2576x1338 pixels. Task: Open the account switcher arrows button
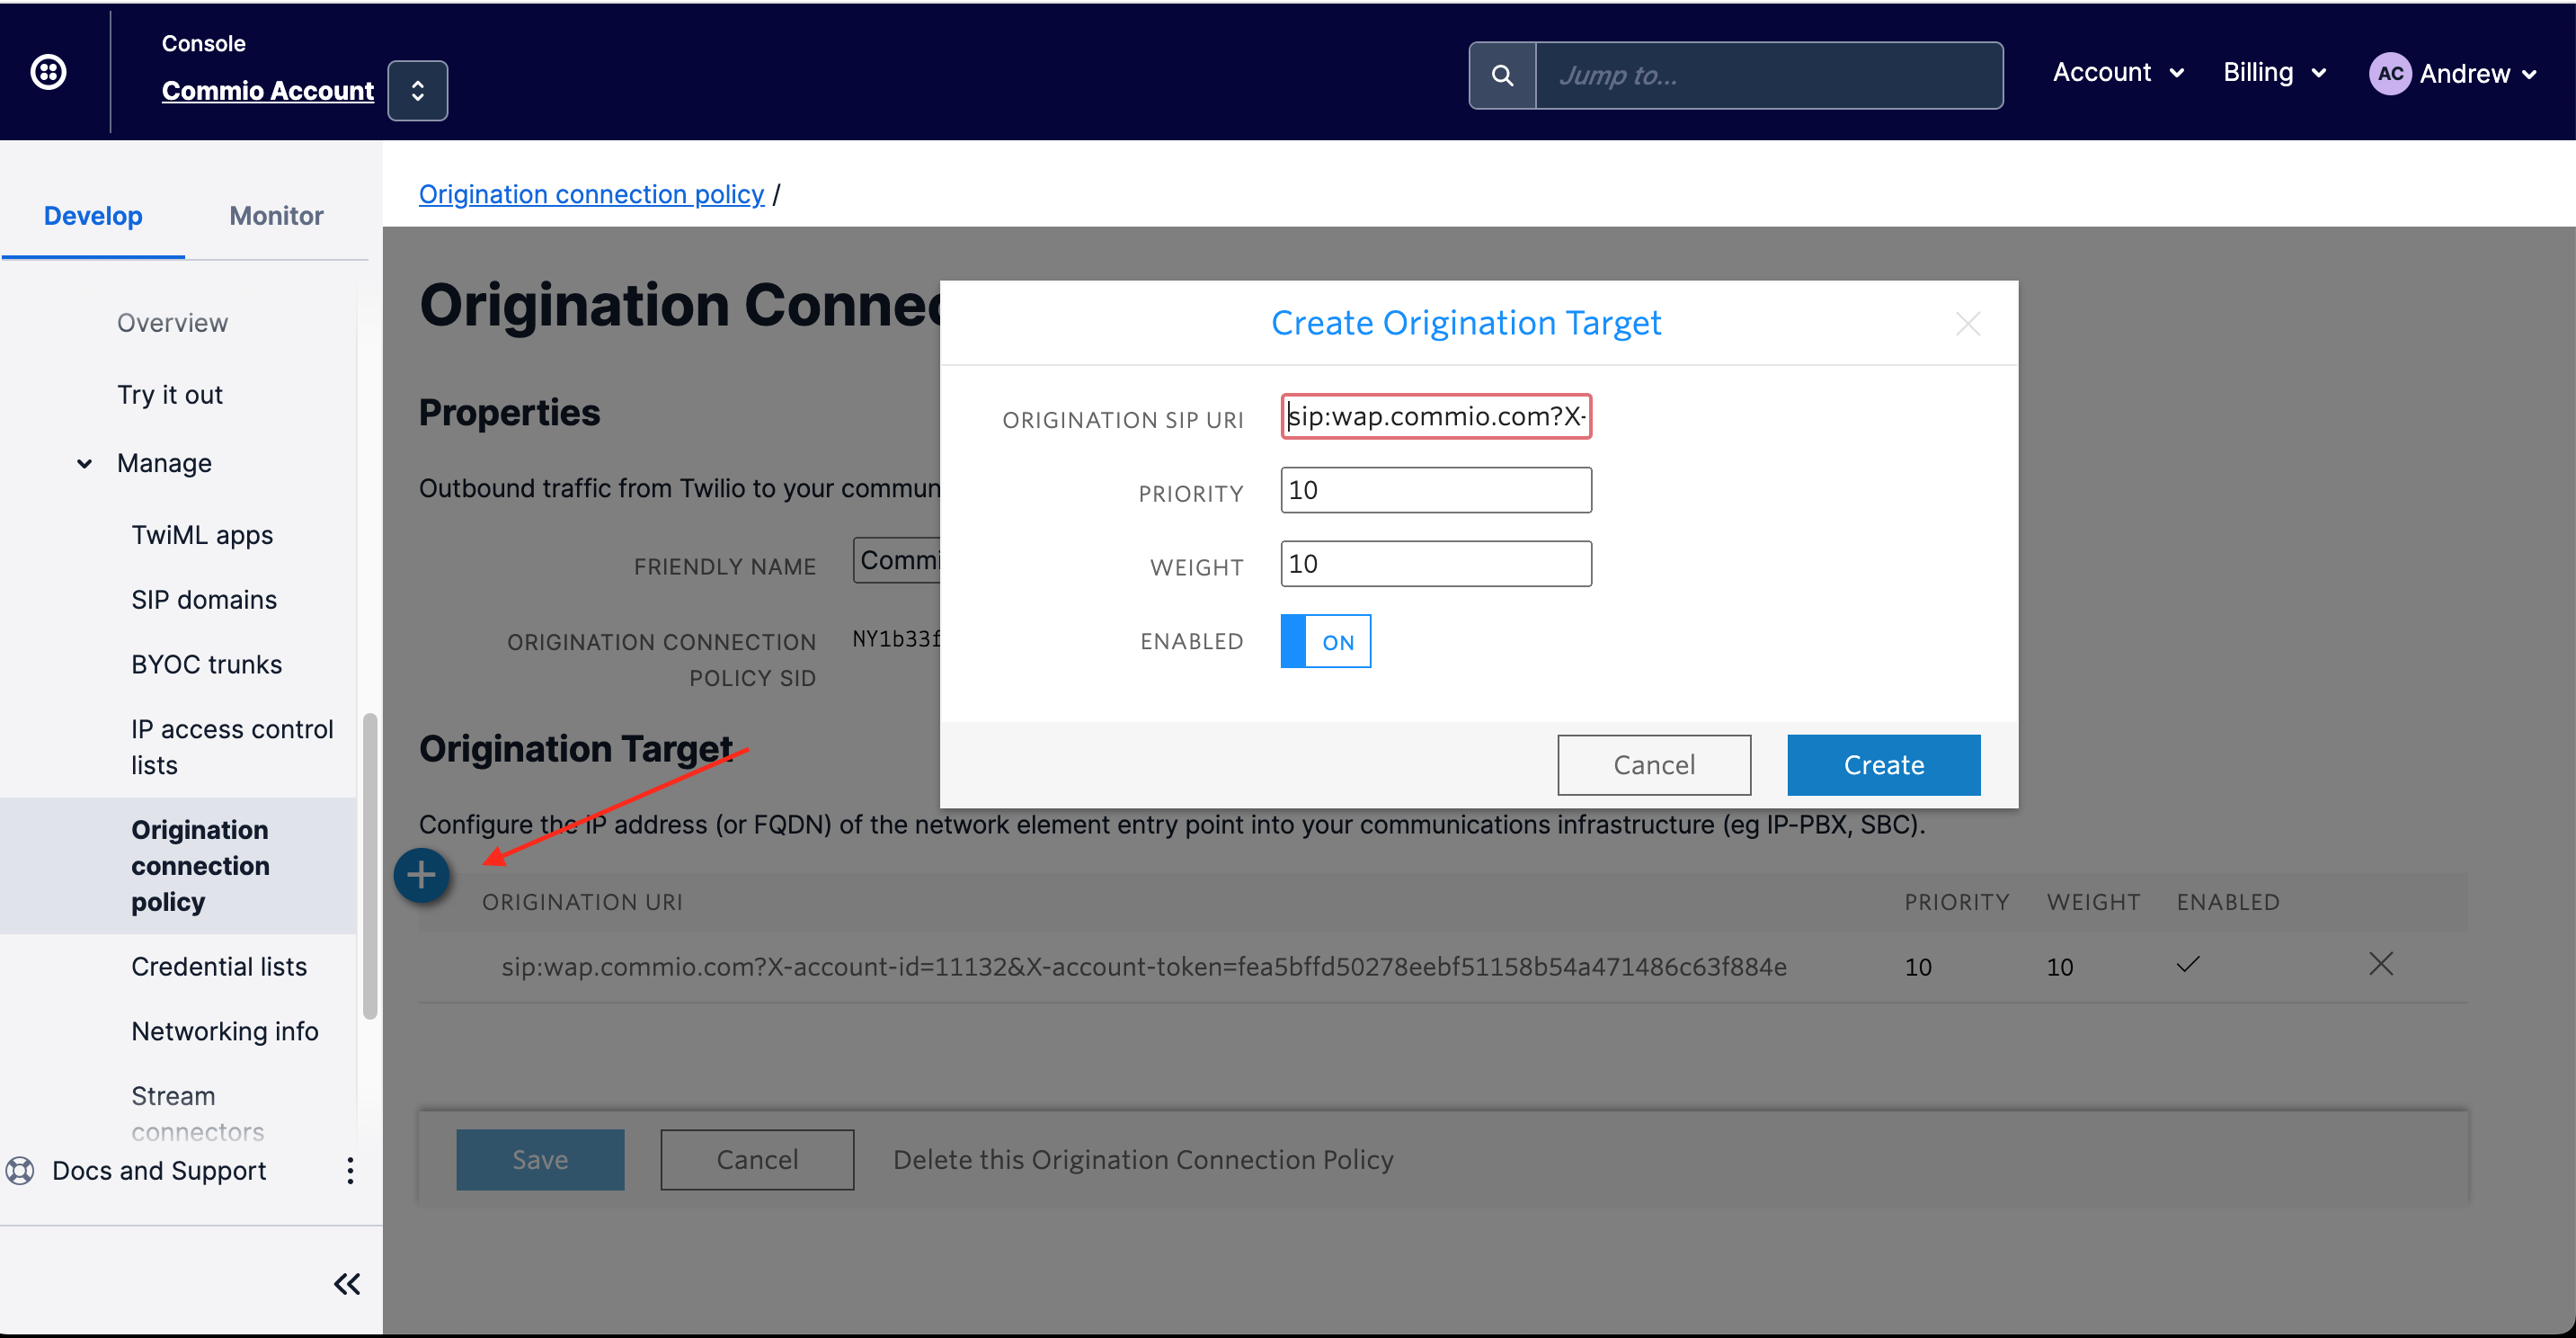(417, 90)
